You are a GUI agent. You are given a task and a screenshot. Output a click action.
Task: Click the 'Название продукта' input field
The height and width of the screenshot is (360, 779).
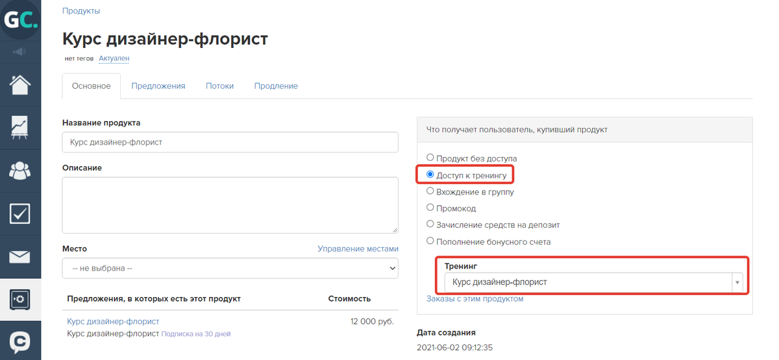point(230,142)
